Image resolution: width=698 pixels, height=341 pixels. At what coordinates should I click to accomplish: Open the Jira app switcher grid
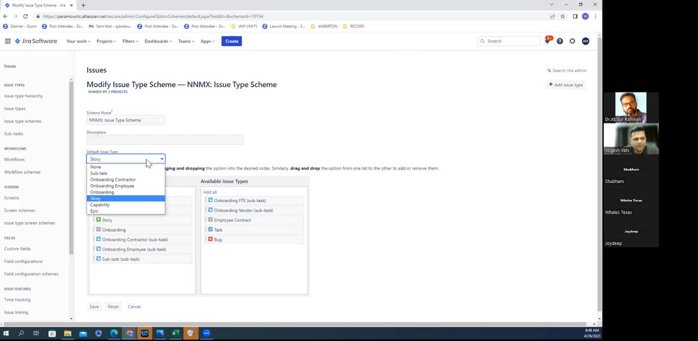(8, 41)
